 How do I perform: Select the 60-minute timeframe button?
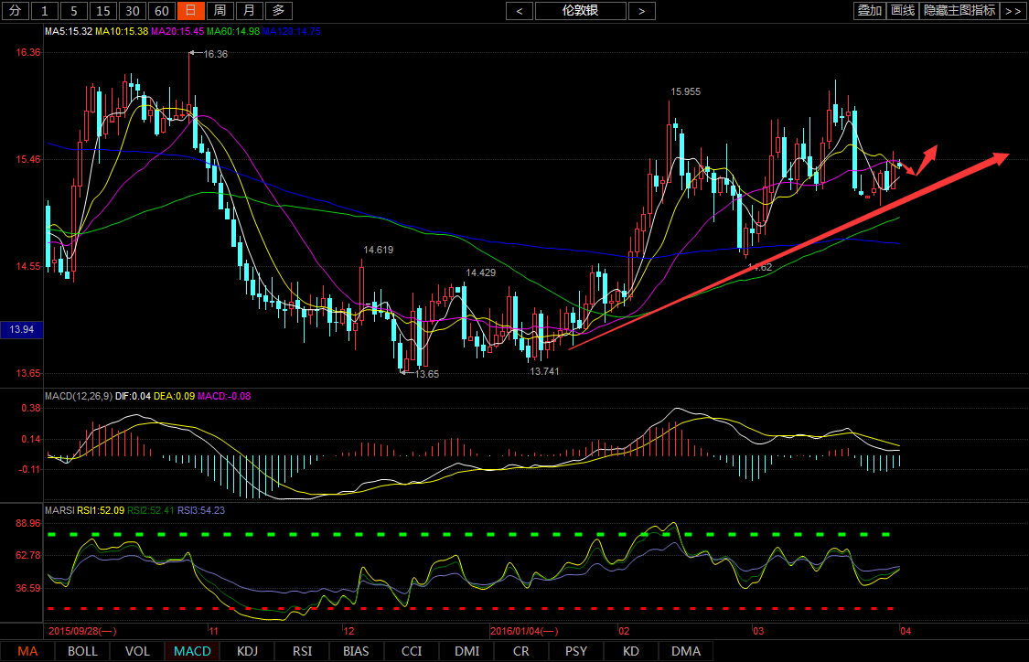point(161,11)
